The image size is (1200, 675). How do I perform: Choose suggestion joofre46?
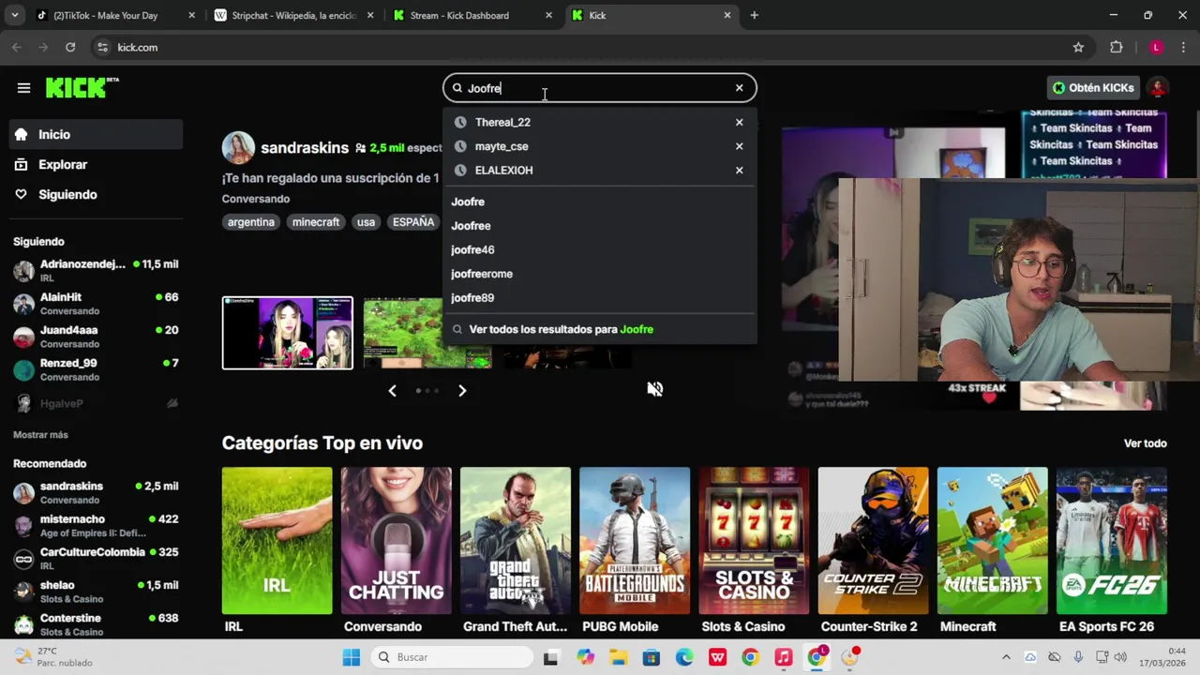pos(472,249)
